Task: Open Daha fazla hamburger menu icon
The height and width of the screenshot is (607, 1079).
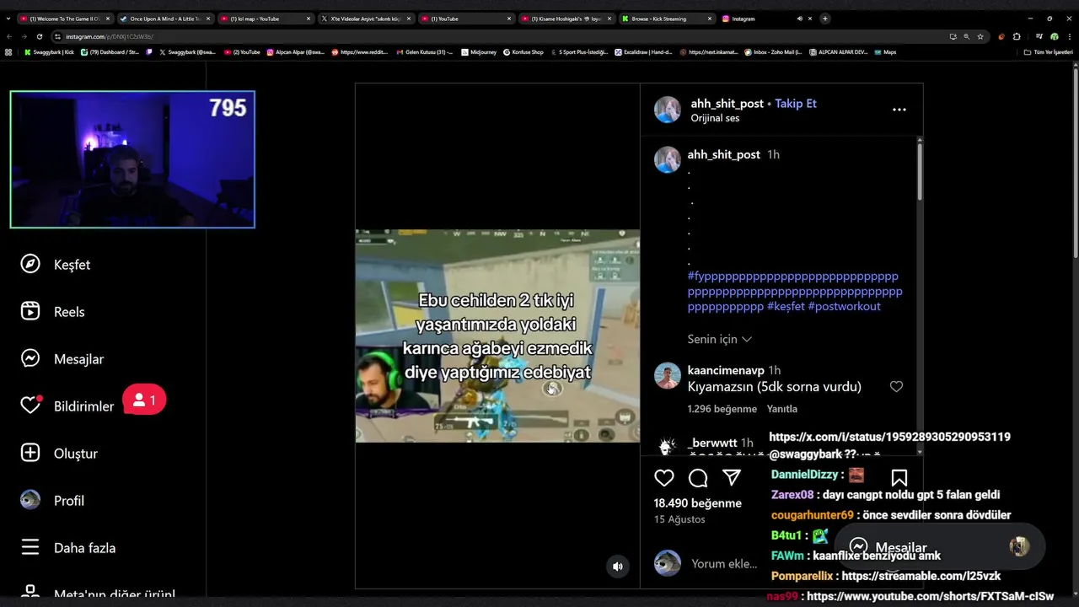Action: (30, 548)
